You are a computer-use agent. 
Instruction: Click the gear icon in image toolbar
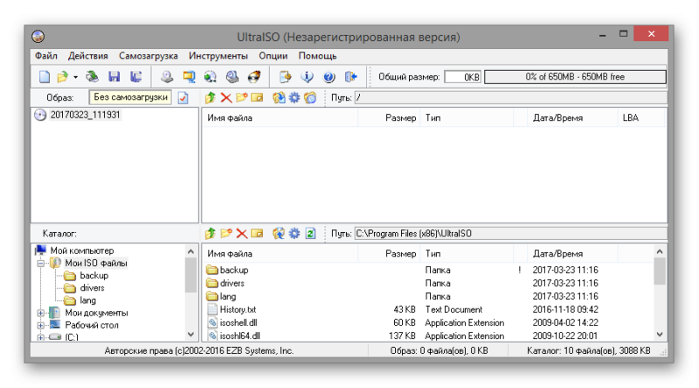pos(294,98)
